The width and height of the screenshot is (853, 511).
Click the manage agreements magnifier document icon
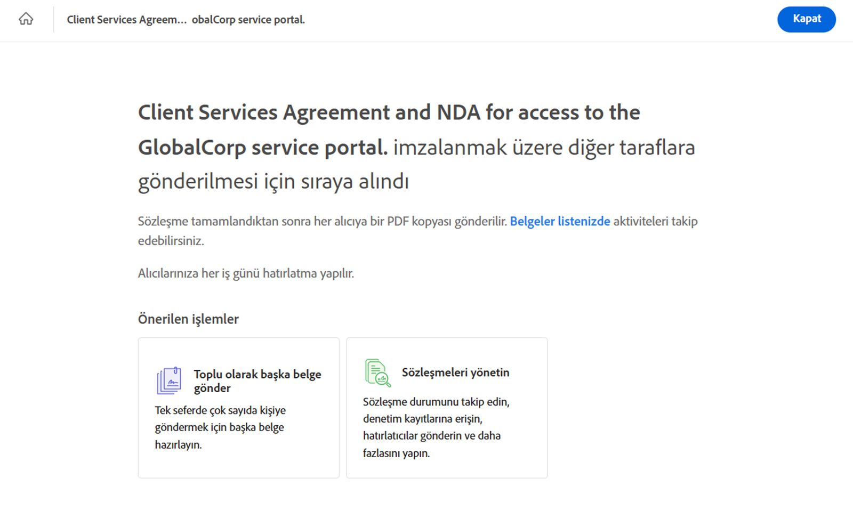pos(377,372)
